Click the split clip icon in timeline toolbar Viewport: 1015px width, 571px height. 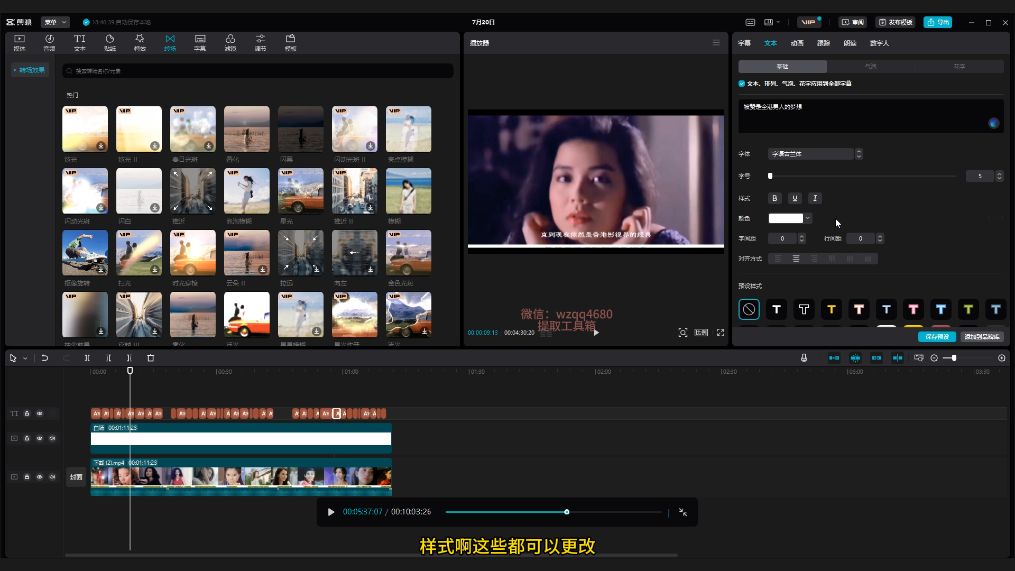click(87, 358)
